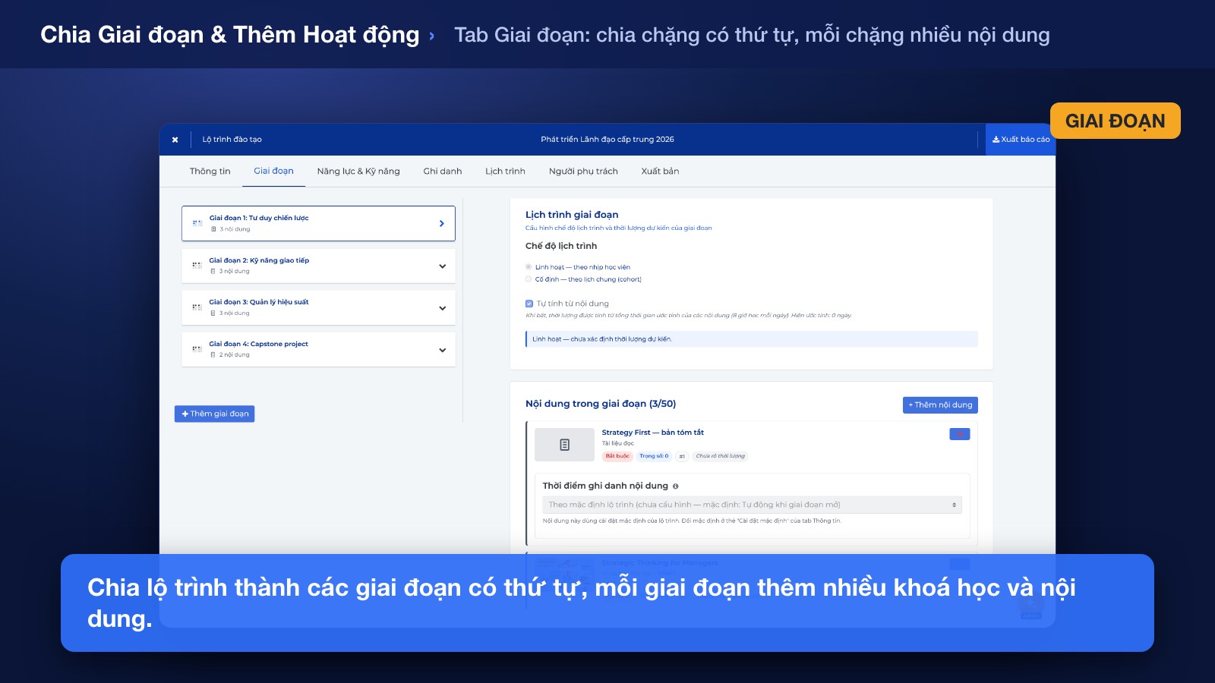Select 'Giai đoạn 4: Capstone project' title

click(x=259, y=344)
